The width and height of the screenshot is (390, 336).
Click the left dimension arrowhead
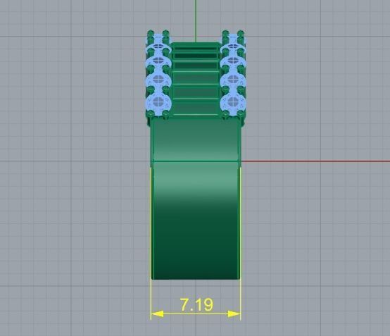point(157,314)
